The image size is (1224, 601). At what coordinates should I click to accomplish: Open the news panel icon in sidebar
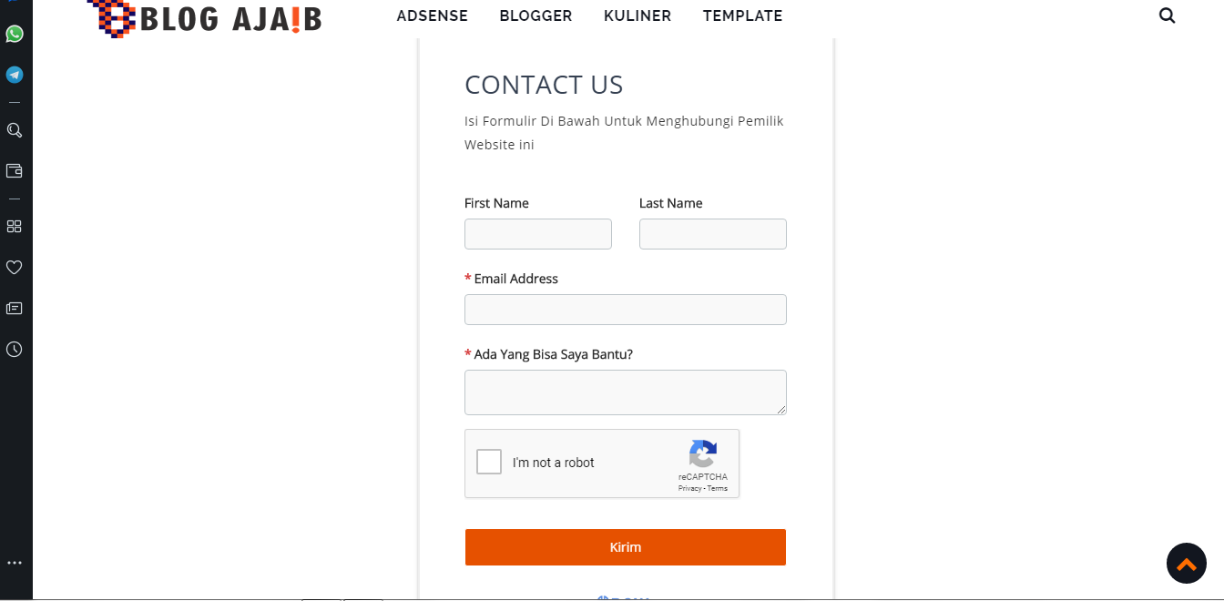point(15,309)
